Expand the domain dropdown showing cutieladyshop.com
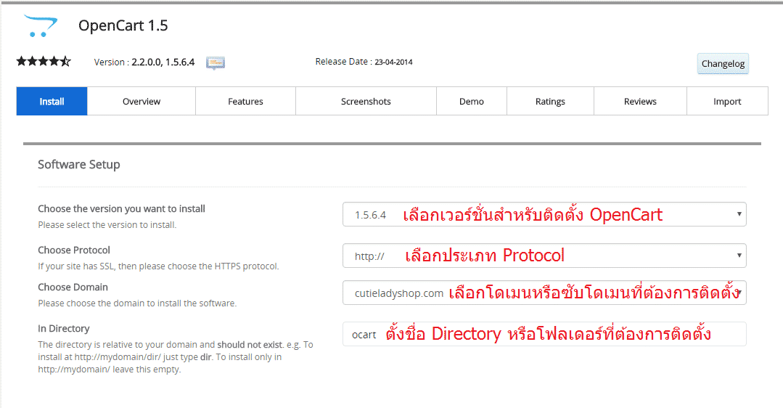This screenshot has height=408, width=783. click(x=544, y=293)
